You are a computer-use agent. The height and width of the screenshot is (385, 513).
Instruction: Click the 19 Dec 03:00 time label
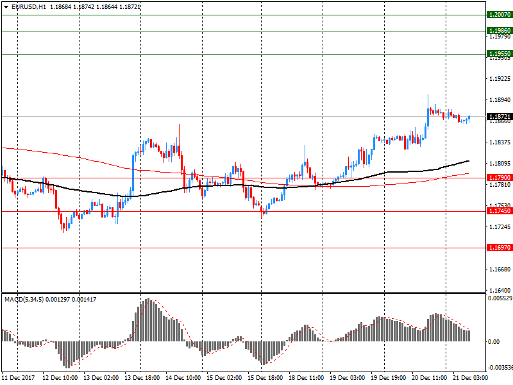coord(347,378)
